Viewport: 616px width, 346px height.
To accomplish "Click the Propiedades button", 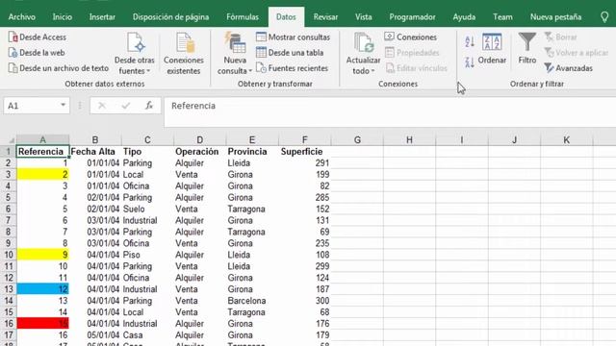I will pyautogui.click(x=412, y=53).
